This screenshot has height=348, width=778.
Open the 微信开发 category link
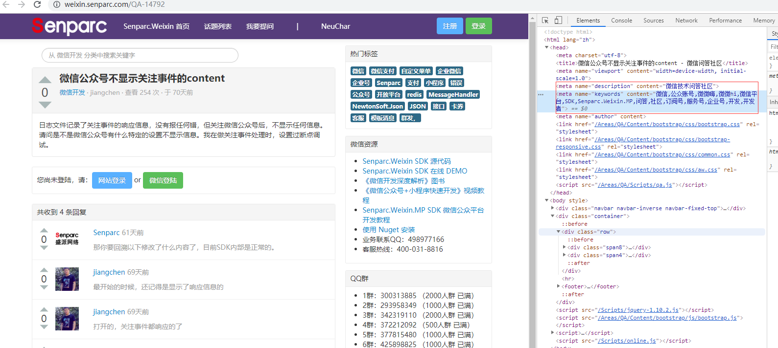tap(72, 92)
